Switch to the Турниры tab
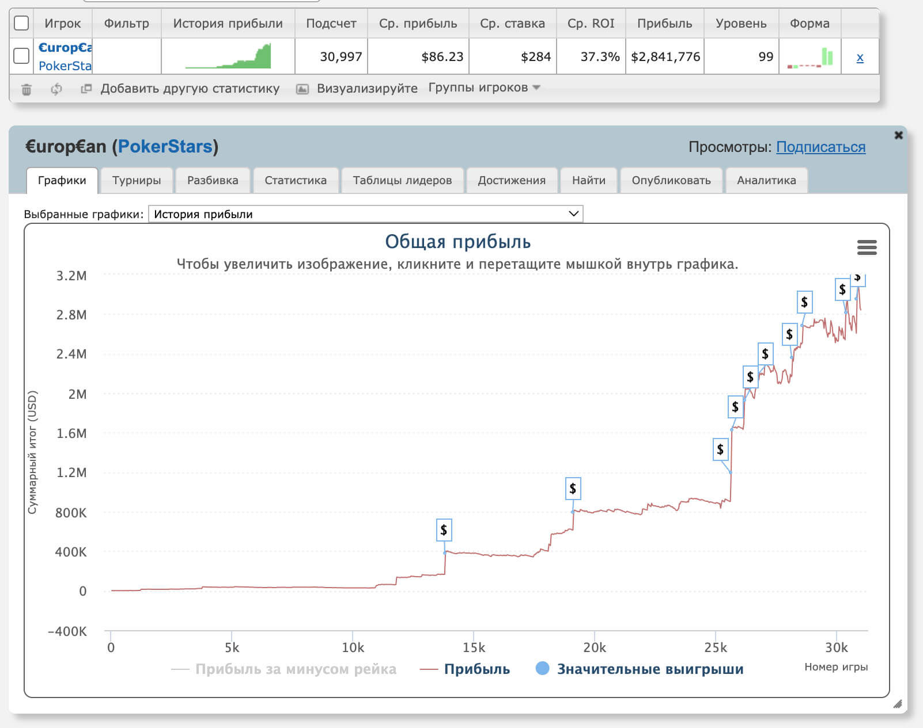 [137, 180]
